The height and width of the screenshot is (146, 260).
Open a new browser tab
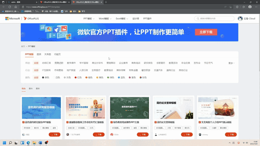pyautogui.click(x=106, y=2)
